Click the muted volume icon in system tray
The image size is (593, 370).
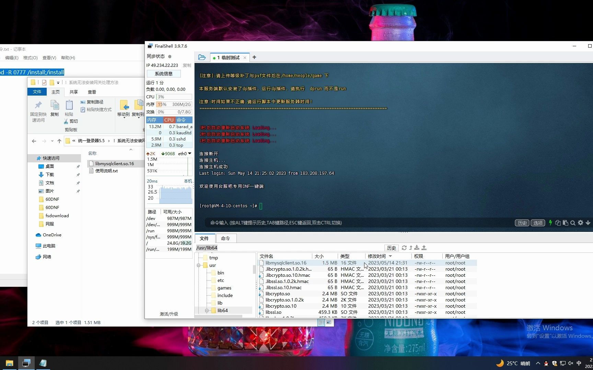tap(571, 363)
